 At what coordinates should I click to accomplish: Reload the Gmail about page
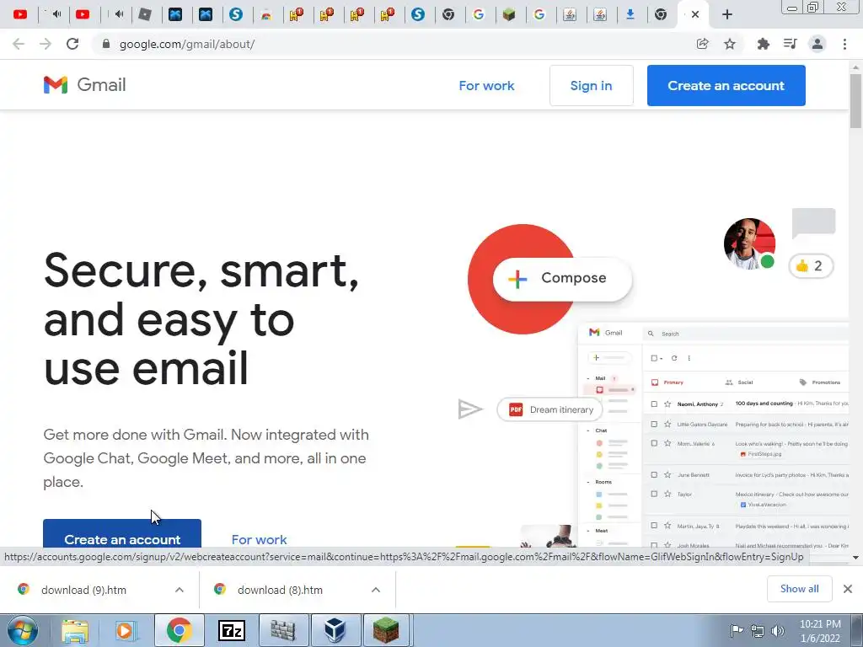pyautogui.click(x=72, y=44)
